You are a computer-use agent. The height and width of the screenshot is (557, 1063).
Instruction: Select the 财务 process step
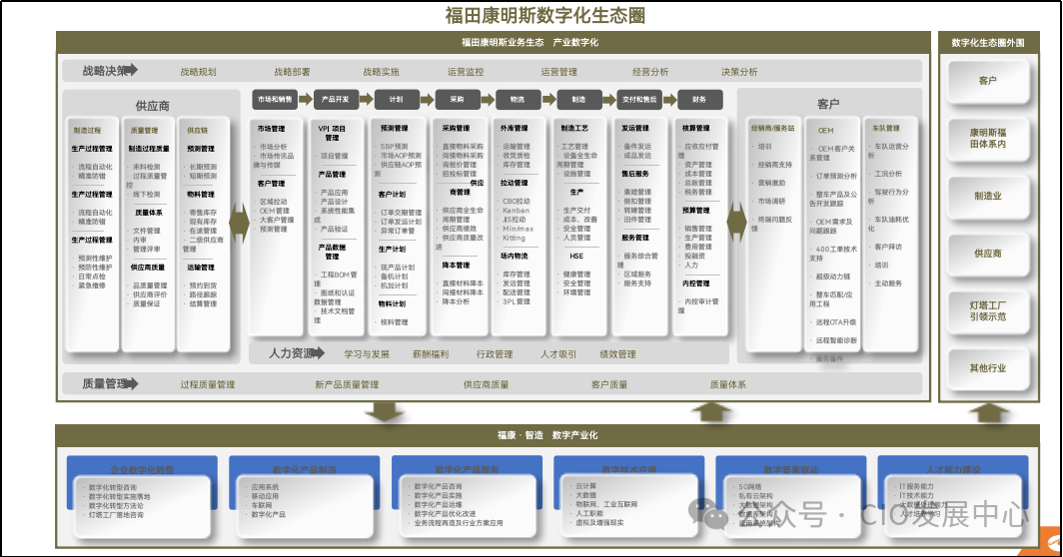[699, 100]
